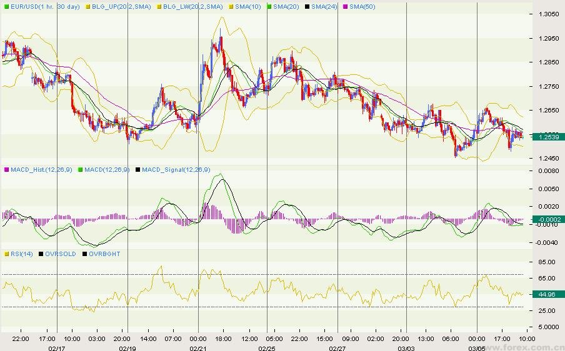Click the 03/03 date label

pyautogui.click(x=406, y=348)
